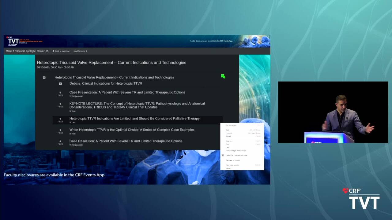Click speaker name W. Wojakowski under Case Presentation
The image size is (392, 220).
76,96
